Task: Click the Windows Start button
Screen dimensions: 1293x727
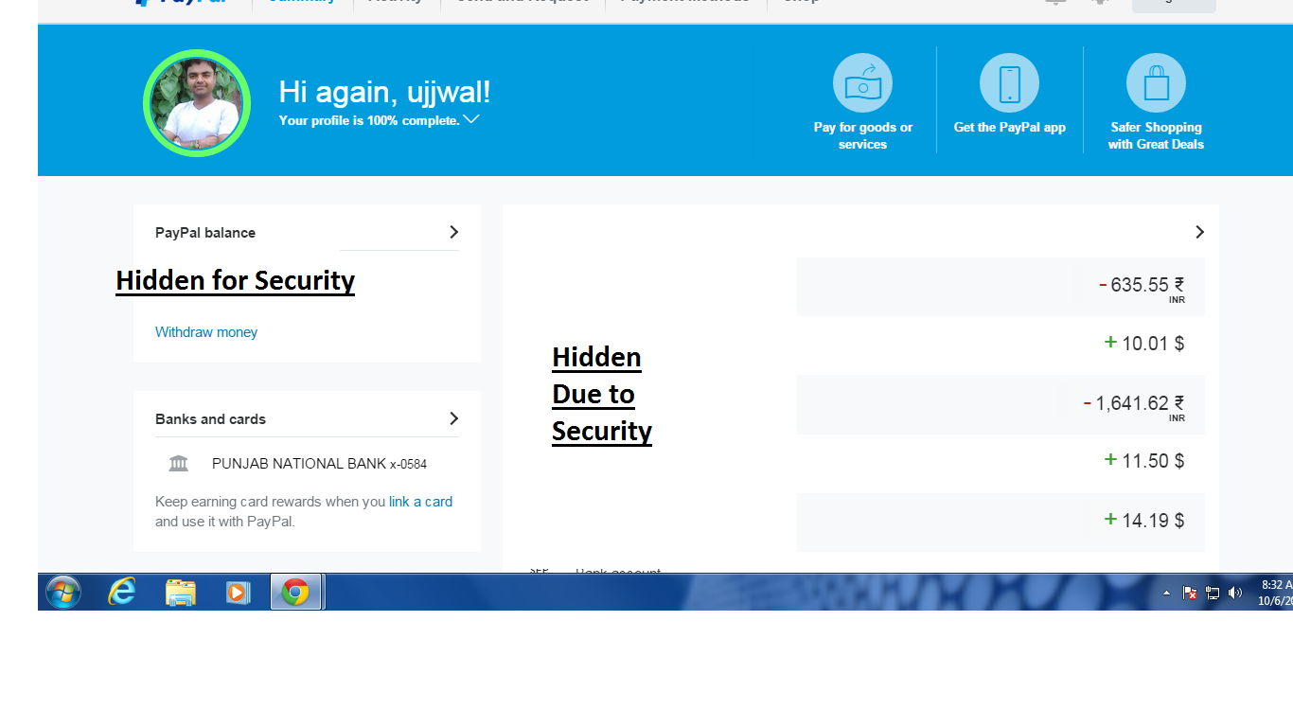Action: click(x=63, y=593)
